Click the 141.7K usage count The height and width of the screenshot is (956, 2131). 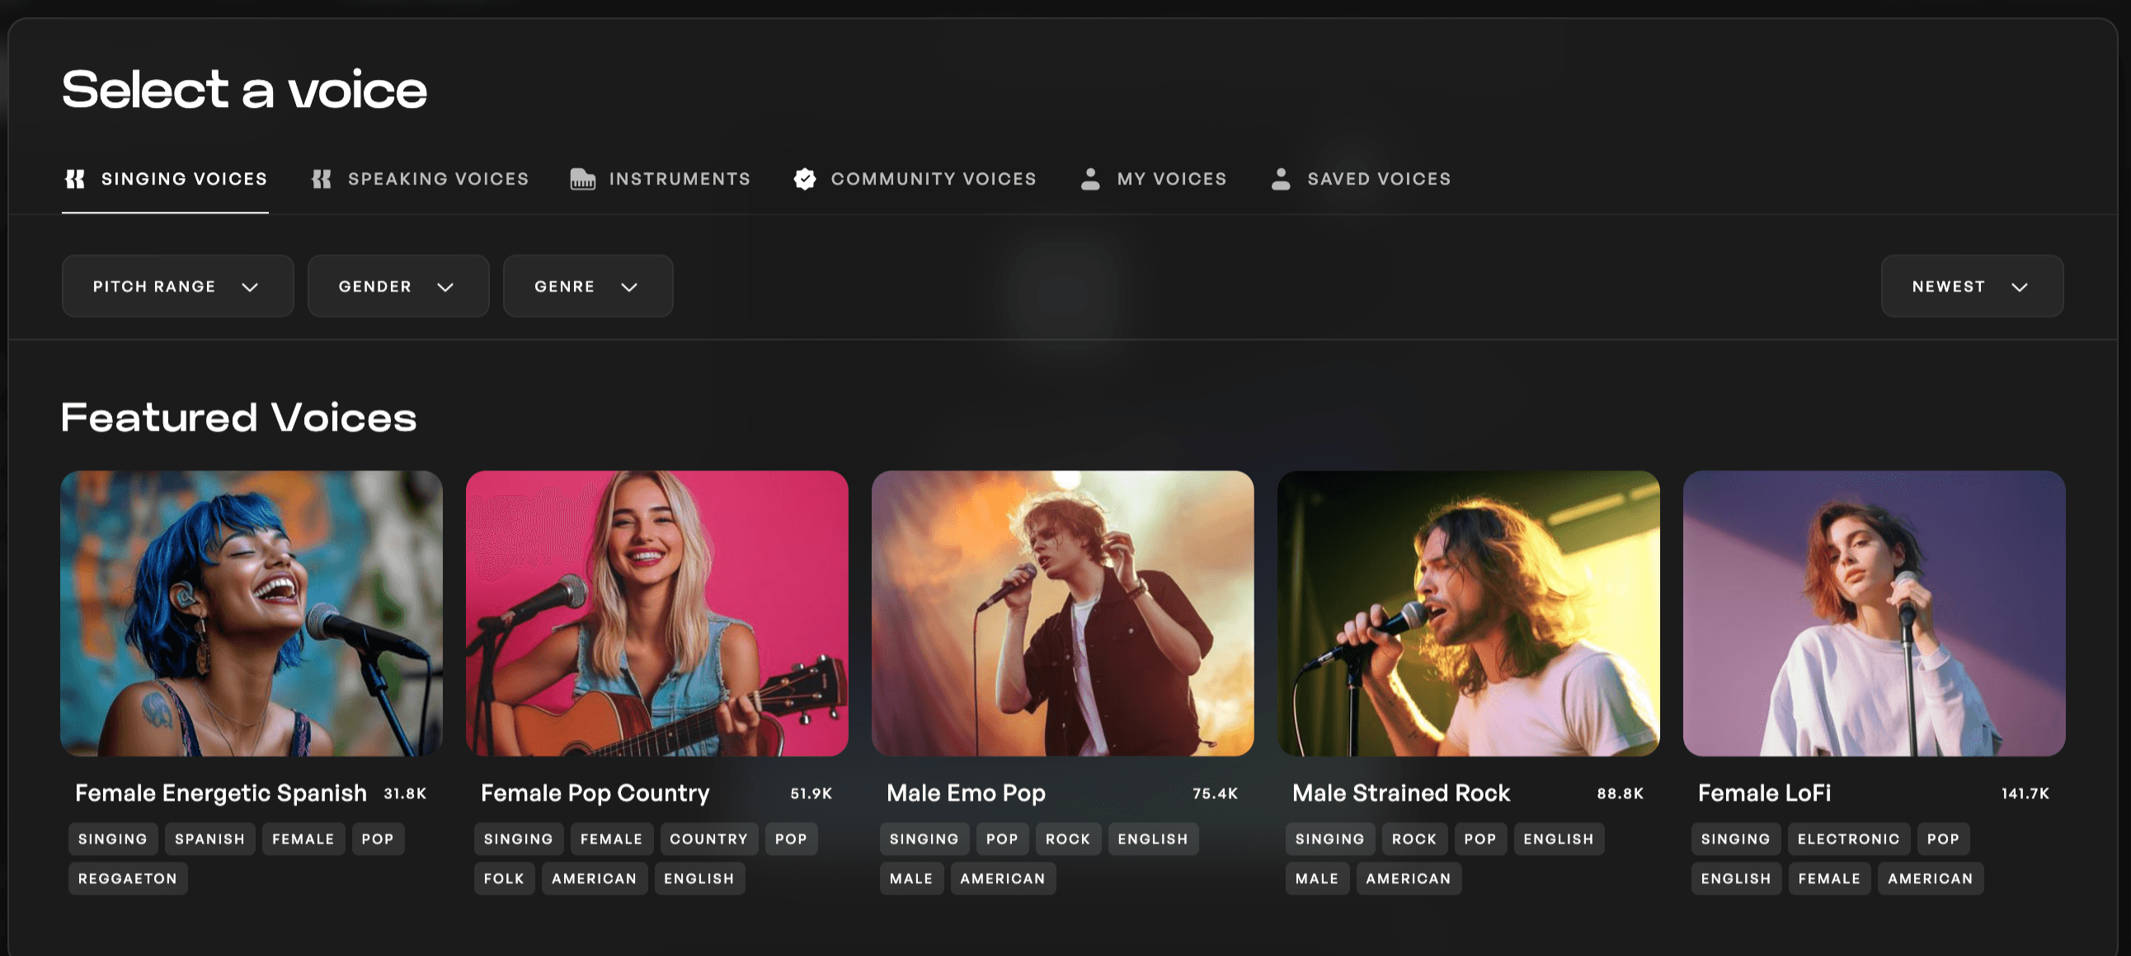(x=2025, y=793)
